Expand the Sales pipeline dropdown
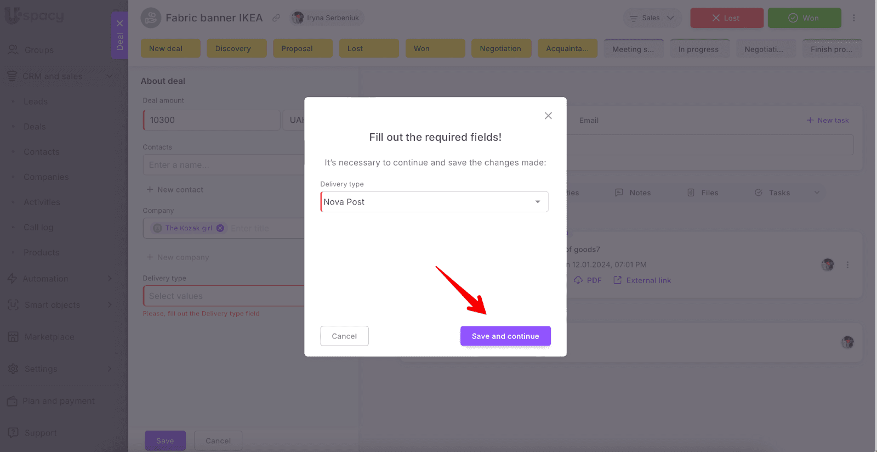877x452 pixels. point(652,18)
